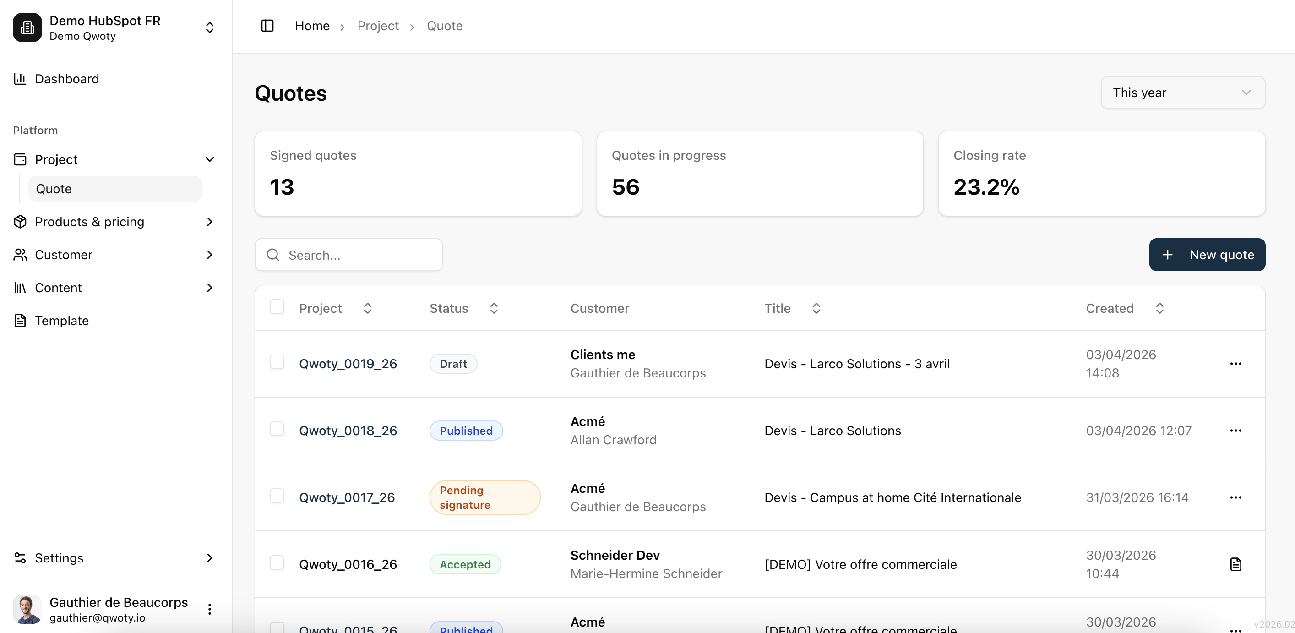Click the magnifier icon in search box
This screenshot has width=1295, height=633.
click(x=273, y=255)
